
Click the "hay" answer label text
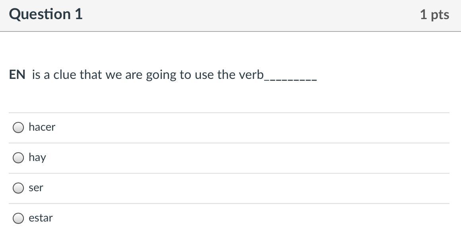tap(37, 157)
